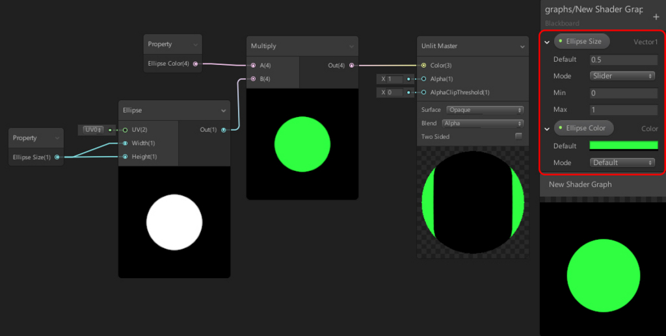The width and height of the screenshot is (666, 336).
Task: Collapse the Ellipse node preview chevron
Action: coord(224,110)
